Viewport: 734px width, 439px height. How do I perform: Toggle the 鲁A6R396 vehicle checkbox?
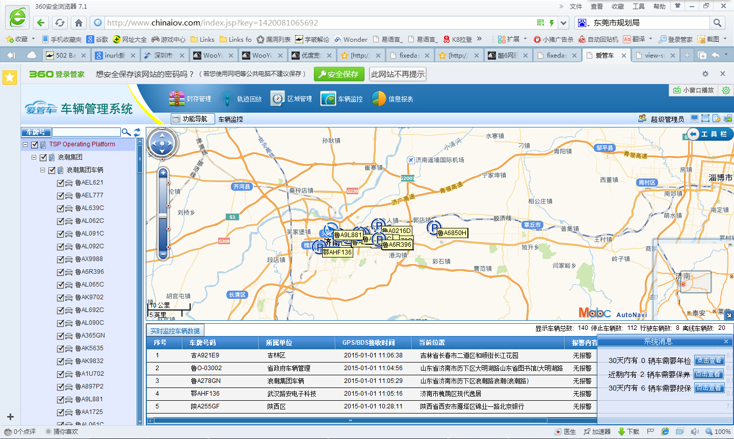click(x=61, y=272)
